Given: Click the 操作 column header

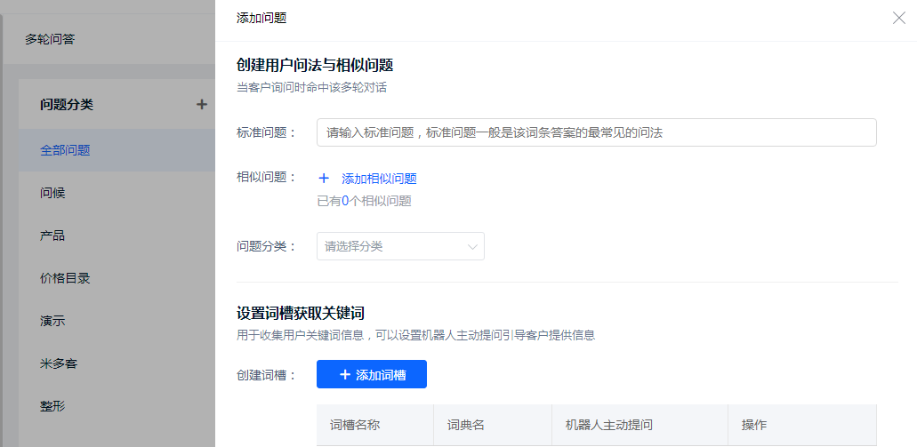Looking at the screenshot, I should [753, 425].
